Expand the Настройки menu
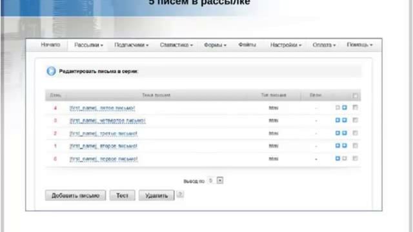 click(286, 45)
